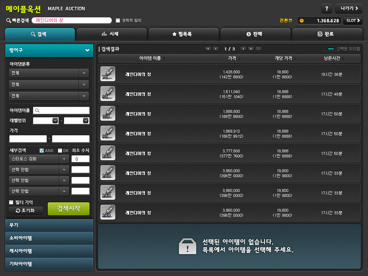Click the spear icon with quantity 100
This screenshot has width=368, height=276.
tap(108, 113)
